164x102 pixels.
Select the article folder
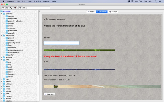point(9,26)
